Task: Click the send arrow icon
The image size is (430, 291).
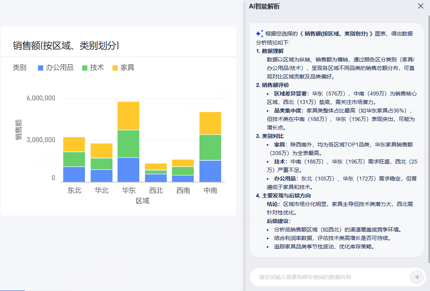Action: 416,277
